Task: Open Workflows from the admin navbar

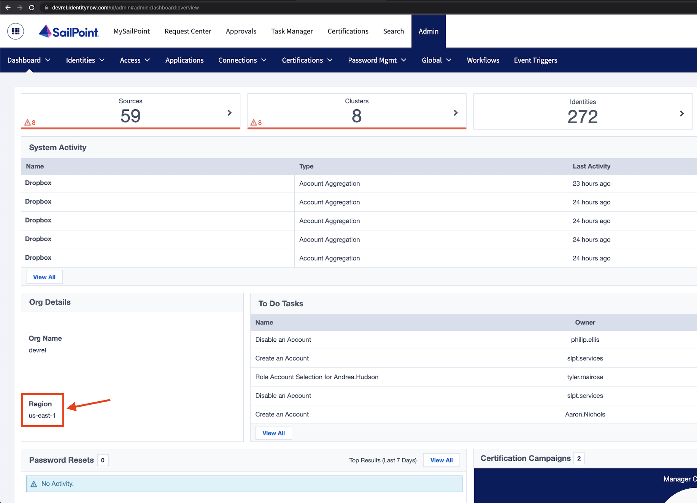Action: coord(483,60)
